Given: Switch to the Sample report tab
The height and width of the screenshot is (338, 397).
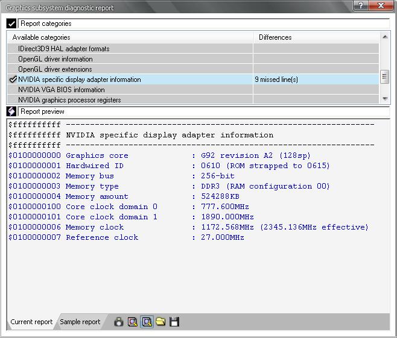Looking at the screenshot, I should pyautogui.click(x=80, y=322).
